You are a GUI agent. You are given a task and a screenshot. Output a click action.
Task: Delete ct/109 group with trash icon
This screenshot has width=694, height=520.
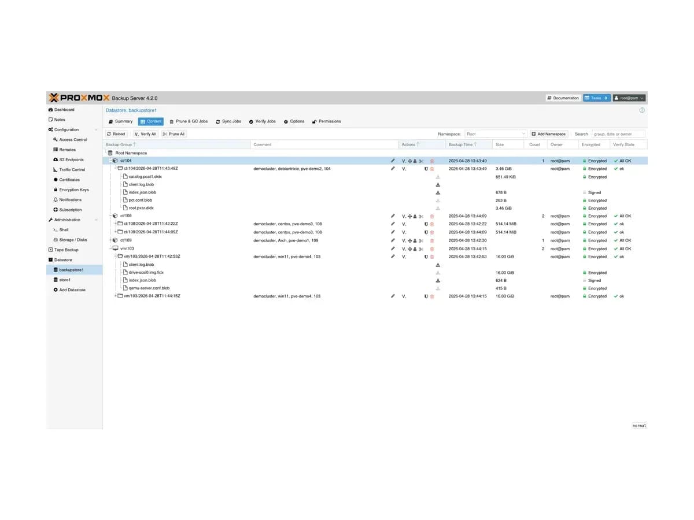click(431, 240)
